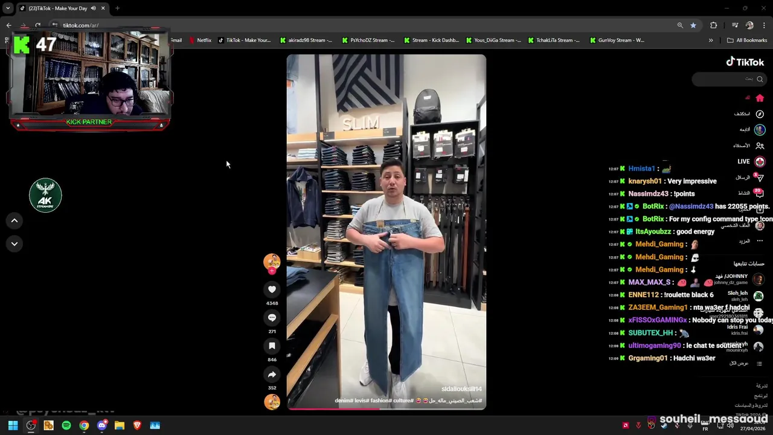The image size is (773, 435).
Task: Go to previous video with up arrow
Action: pyautogui.click(x=14, y=221)
